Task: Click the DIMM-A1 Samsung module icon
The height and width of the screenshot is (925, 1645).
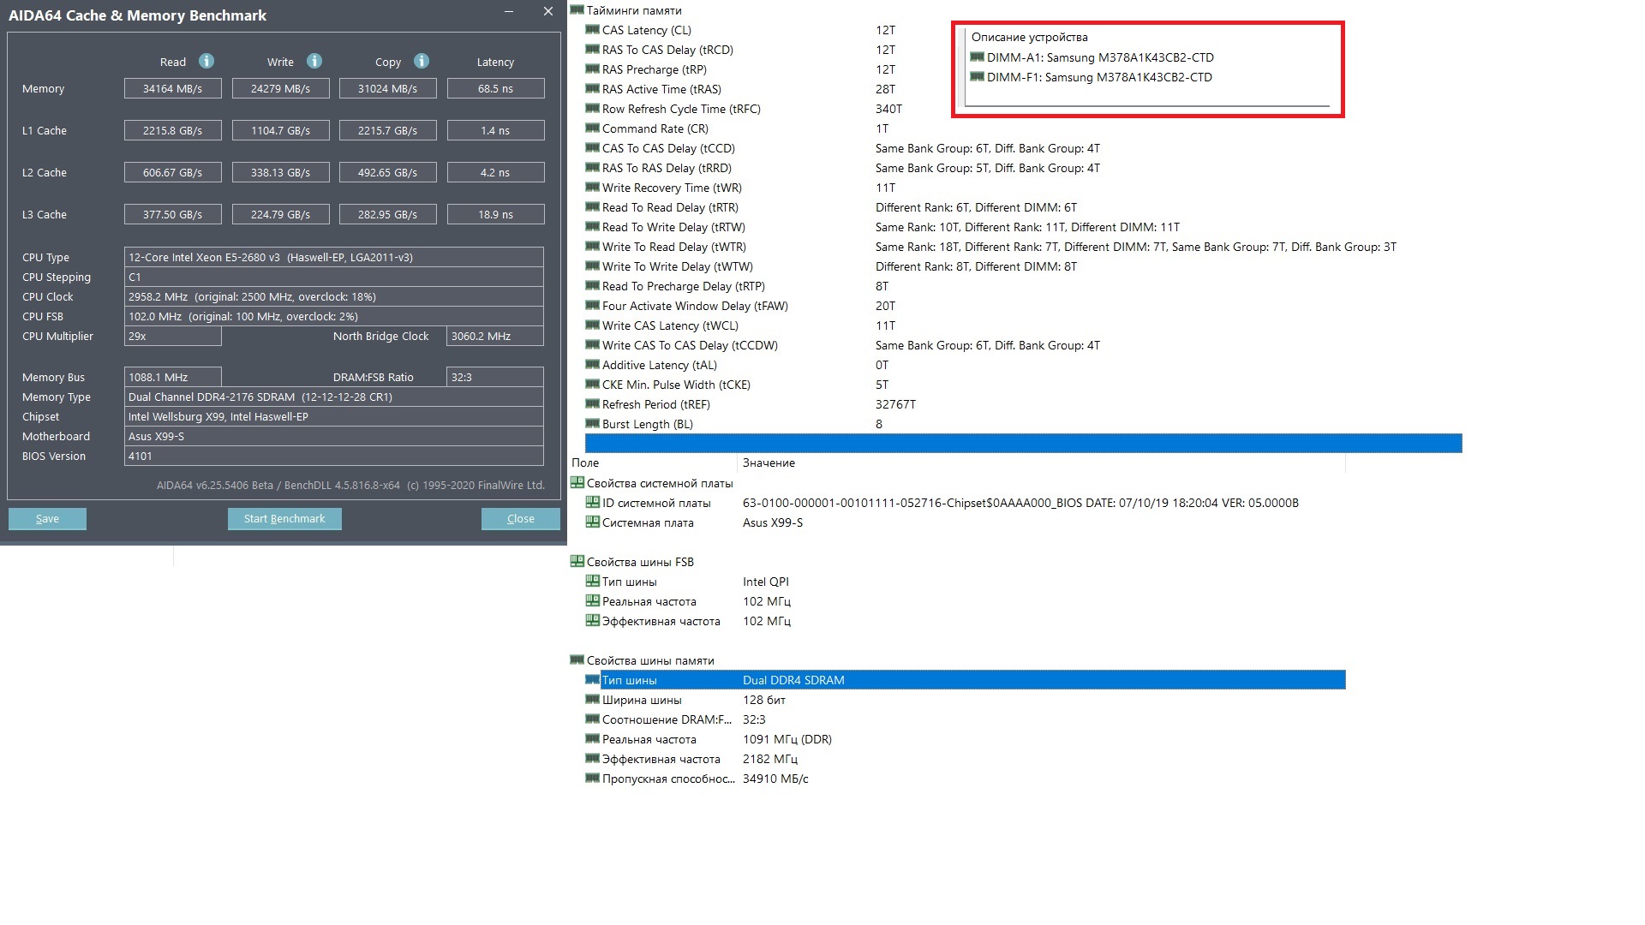Action: click(977, 57)
